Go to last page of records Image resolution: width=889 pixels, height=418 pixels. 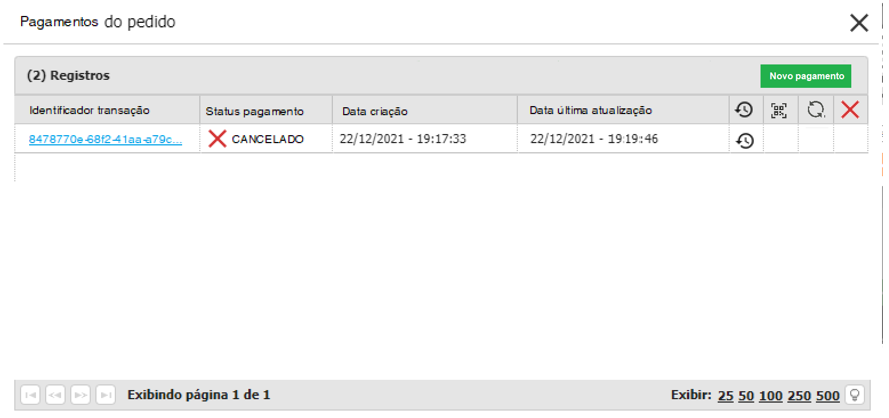106,395
